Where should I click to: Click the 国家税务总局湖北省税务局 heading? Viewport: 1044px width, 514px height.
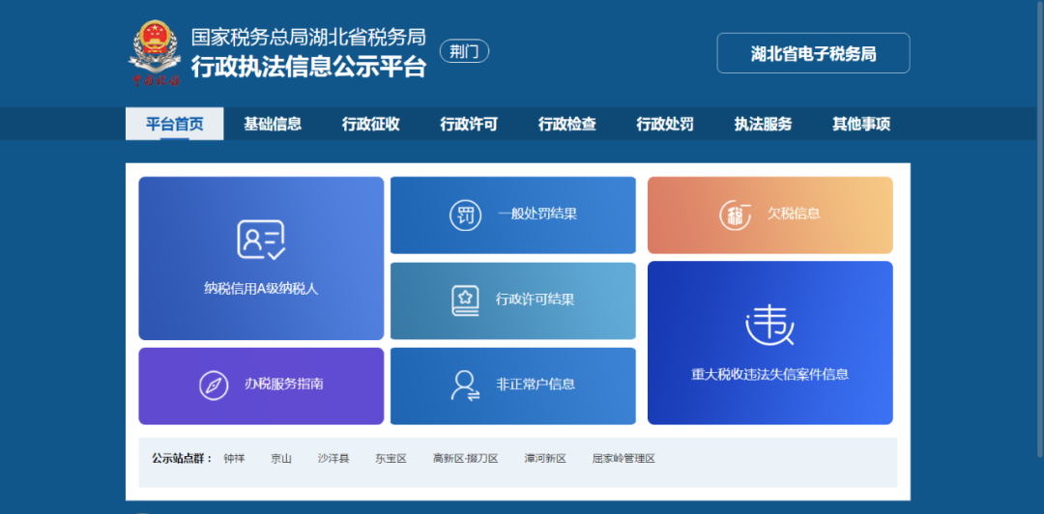point(308,37)
